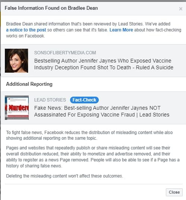The image size is (186, 200).
Task: Click the "Deleting the misleading content" sentence
Action: [x=64, y=176]
